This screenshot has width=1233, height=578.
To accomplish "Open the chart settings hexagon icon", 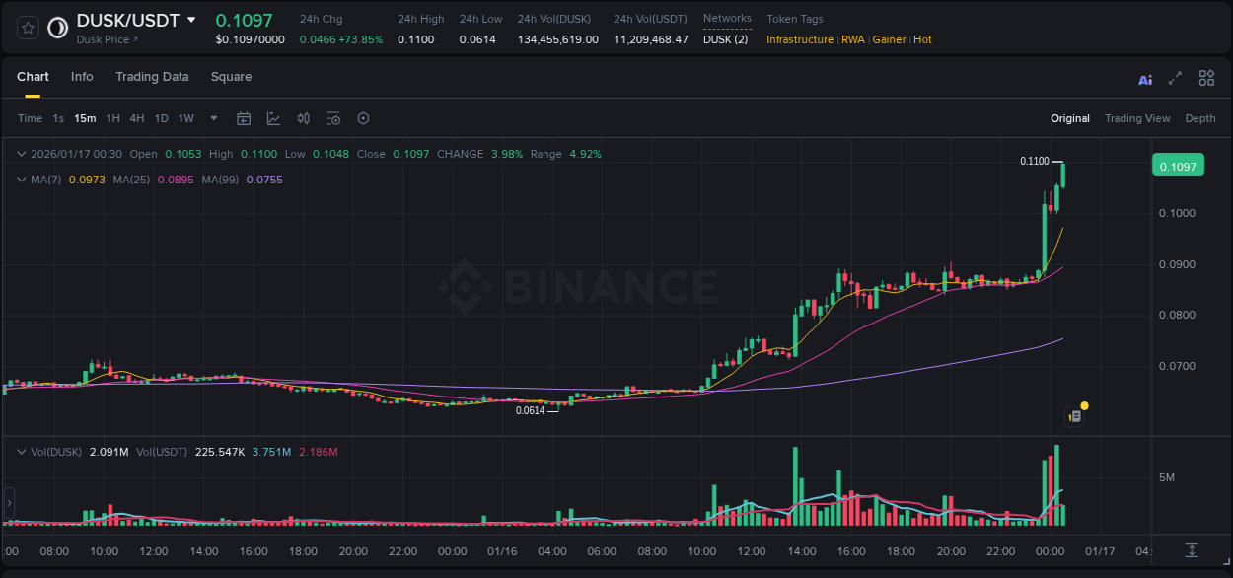I will click(363, 118).
